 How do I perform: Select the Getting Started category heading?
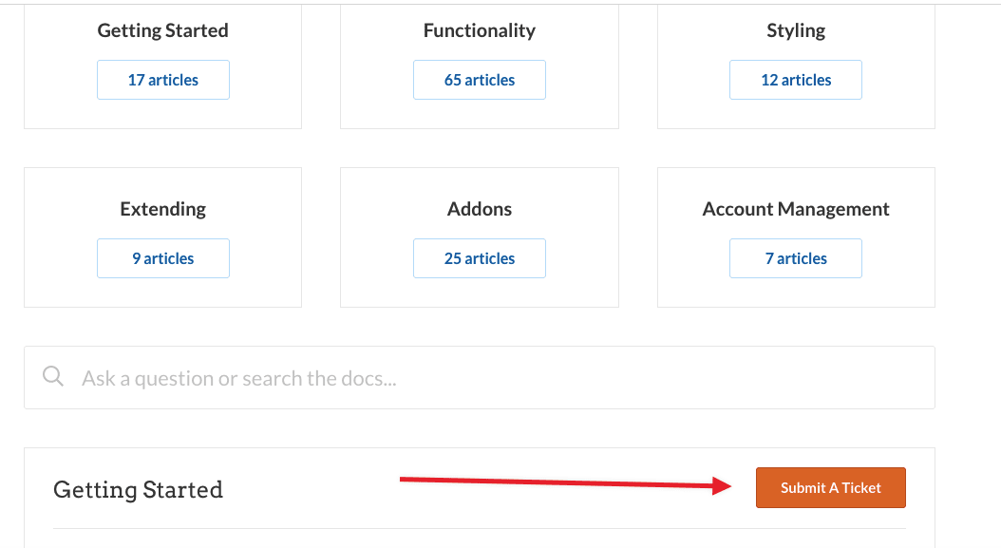(x=162, y=30)
